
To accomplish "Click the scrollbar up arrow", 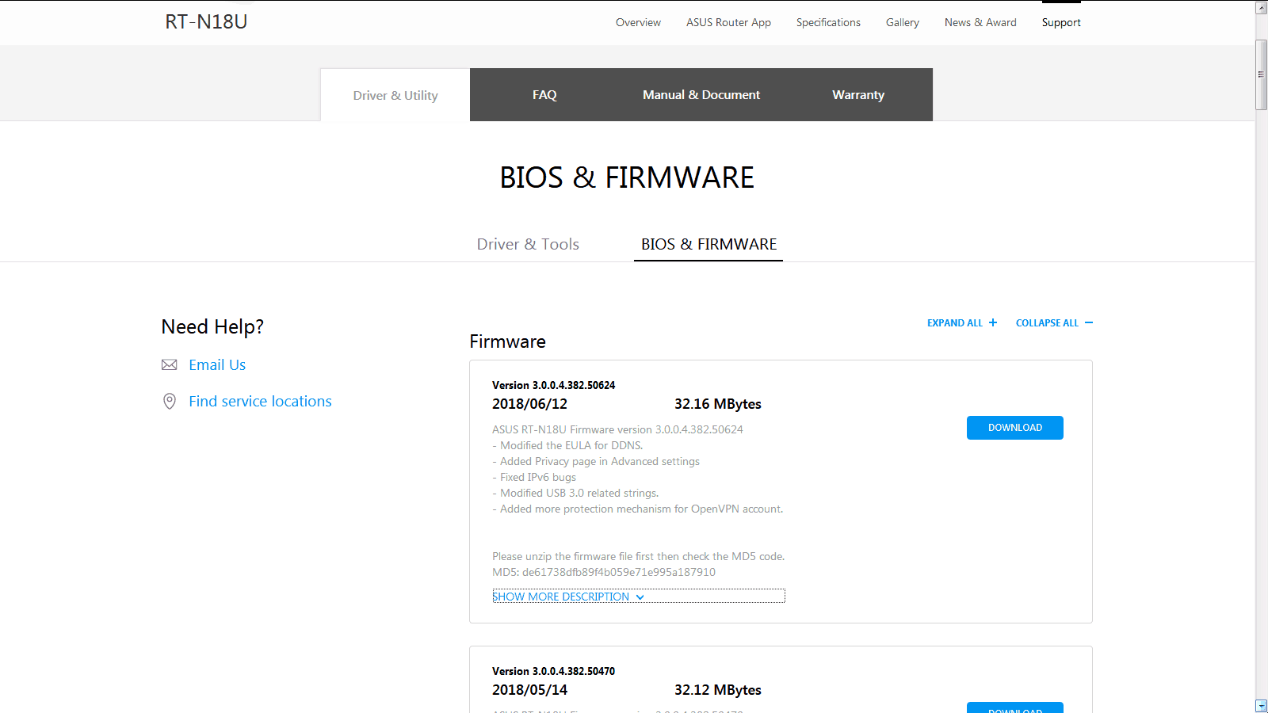I will click(x=1262, y=8).
